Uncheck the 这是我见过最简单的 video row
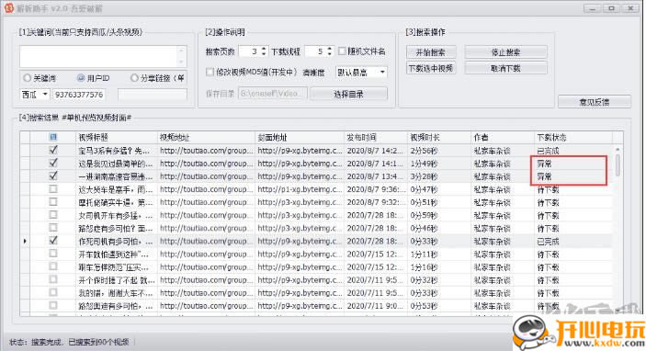The image size is (646, 351). [53, 164]
